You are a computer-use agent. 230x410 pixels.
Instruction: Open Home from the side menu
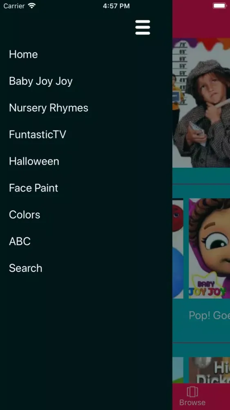pyautogui.click(x=23, y=55)
